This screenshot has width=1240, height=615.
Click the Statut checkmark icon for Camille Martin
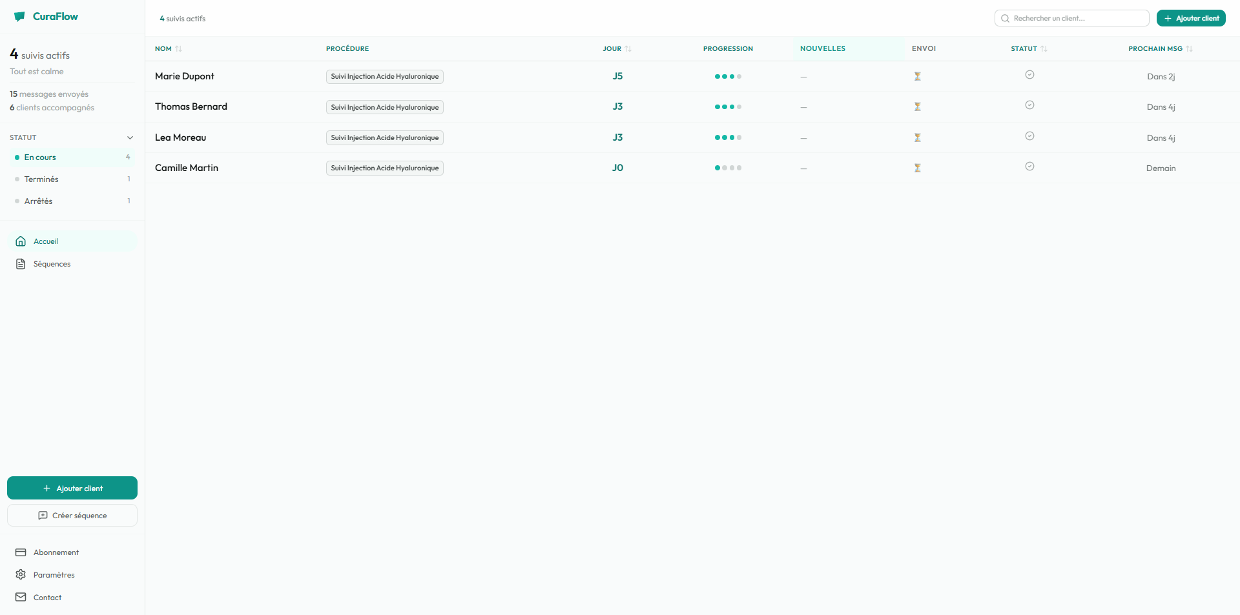coord(1029,166)
